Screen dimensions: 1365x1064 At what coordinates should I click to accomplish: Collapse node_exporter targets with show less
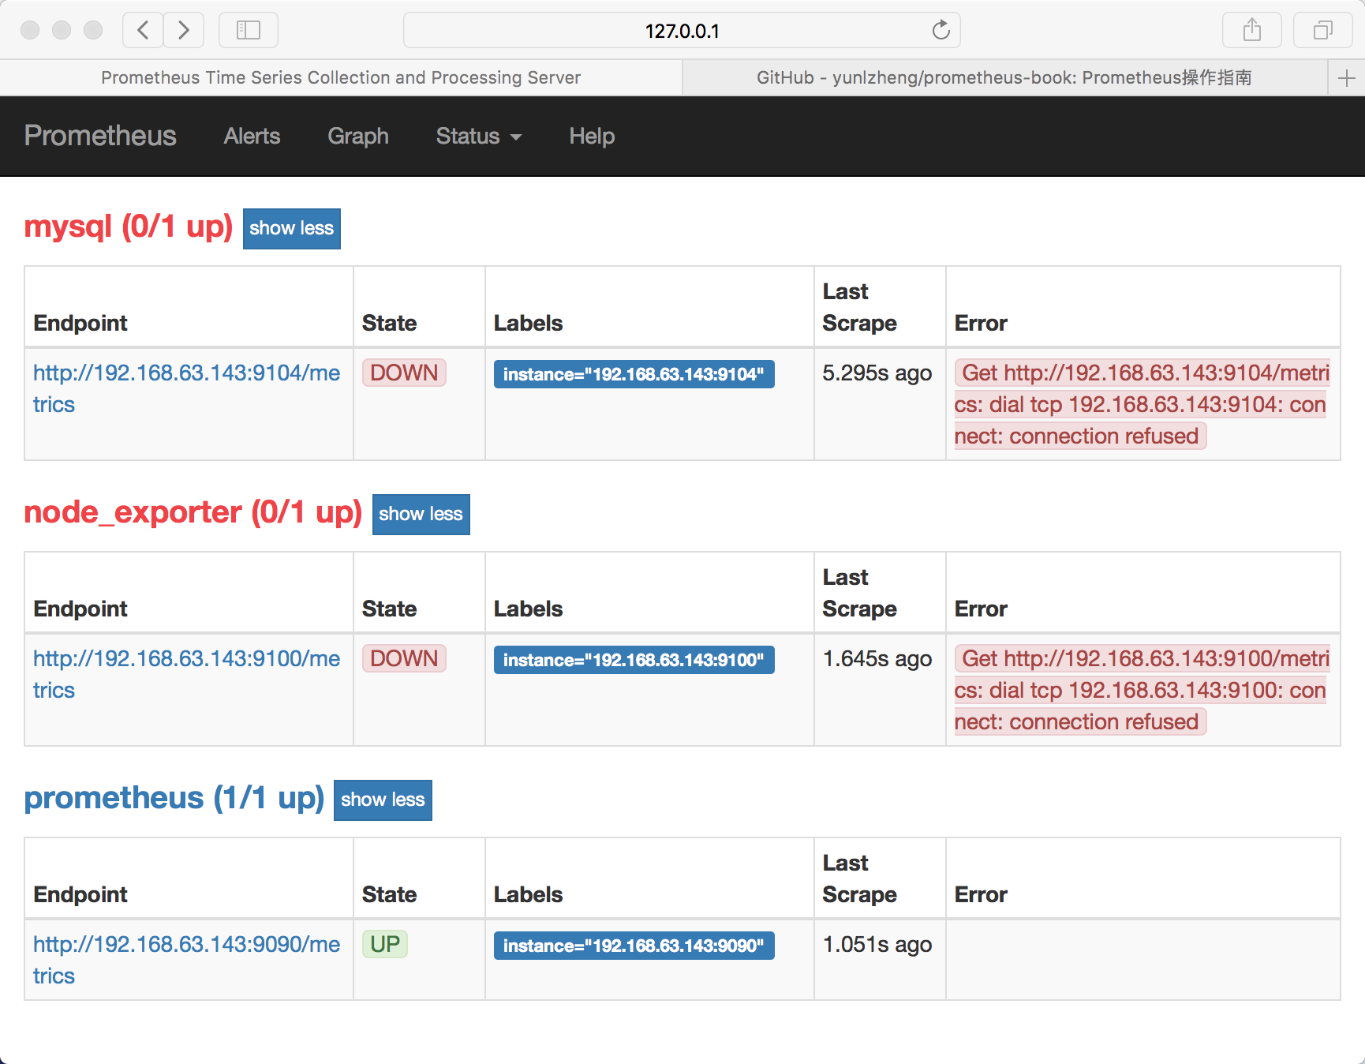[421, 515]
